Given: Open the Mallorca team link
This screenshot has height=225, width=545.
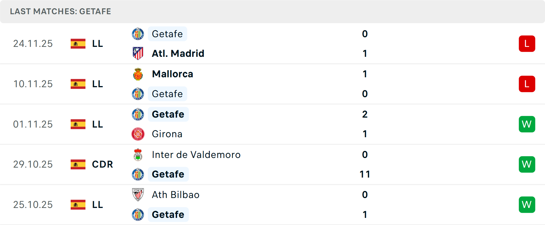Looking at the screenshot, I should tap(173, 74).
